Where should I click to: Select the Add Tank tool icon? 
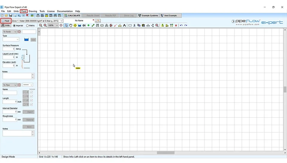[x=80, y=26]
